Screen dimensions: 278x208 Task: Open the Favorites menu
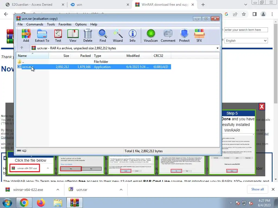pyautogui.click(x=65, y=24)
